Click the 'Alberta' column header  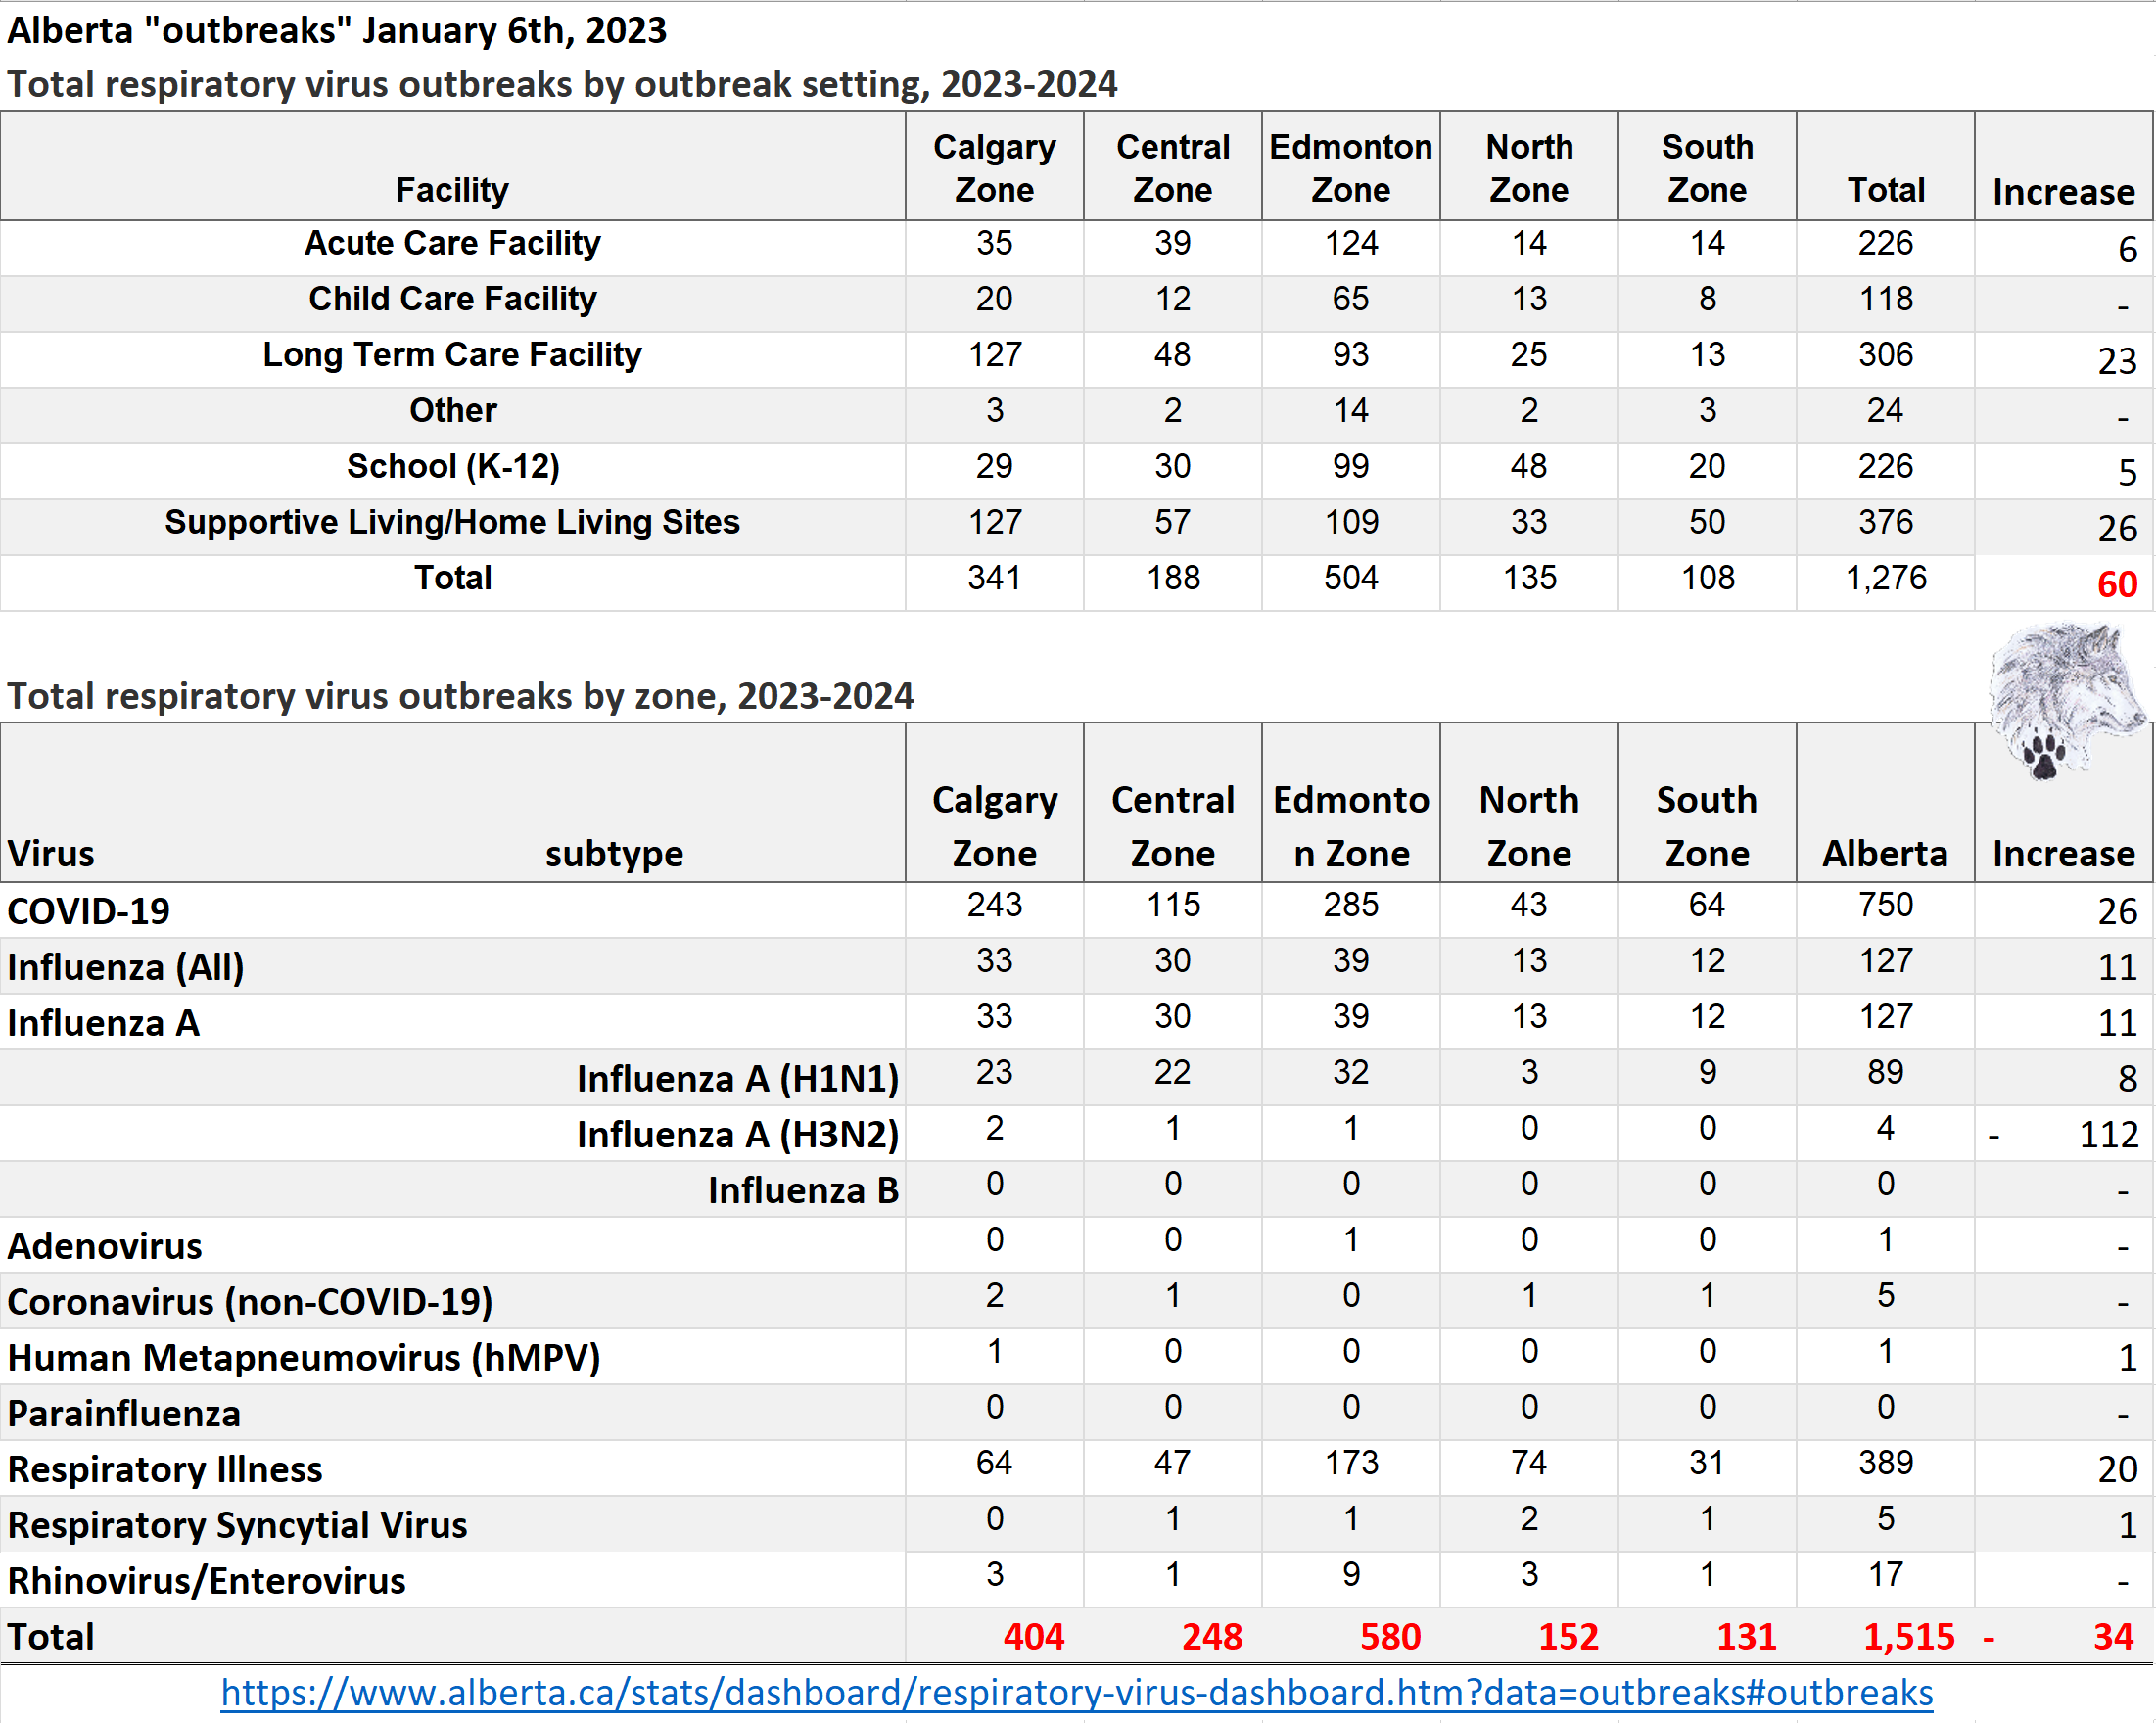click(x=1886, y=854)
